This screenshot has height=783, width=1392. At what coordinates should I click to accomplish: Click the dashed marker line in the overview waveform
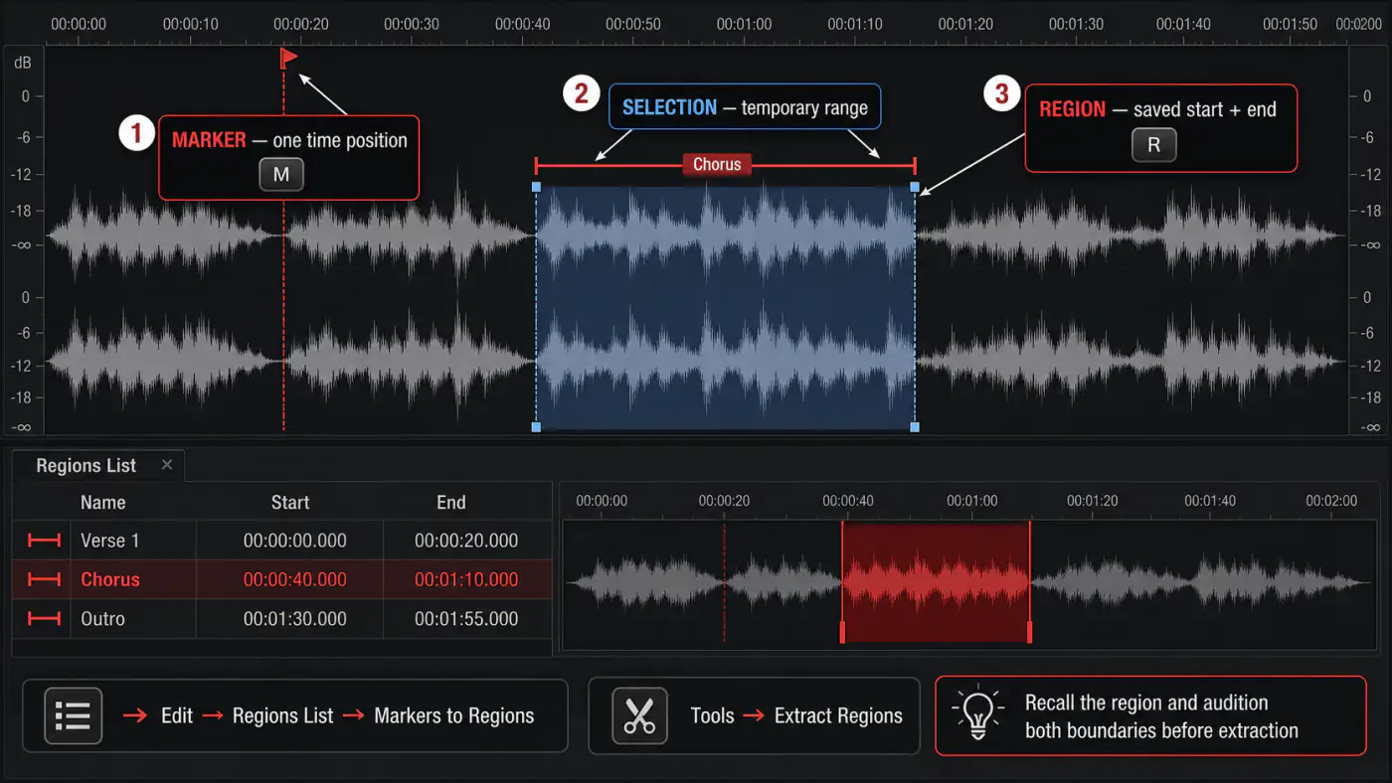(724, 582)
